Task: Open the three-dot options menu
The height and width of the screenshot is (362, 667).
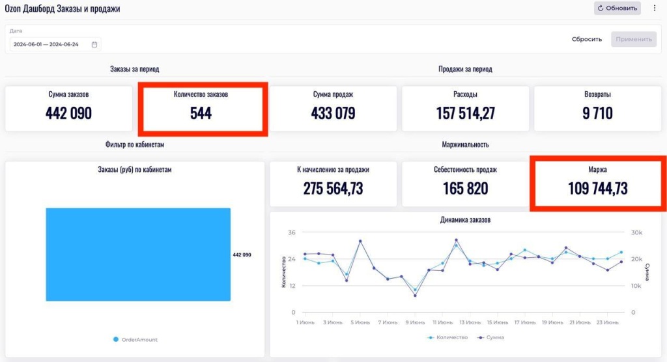Action: [655, 8]
